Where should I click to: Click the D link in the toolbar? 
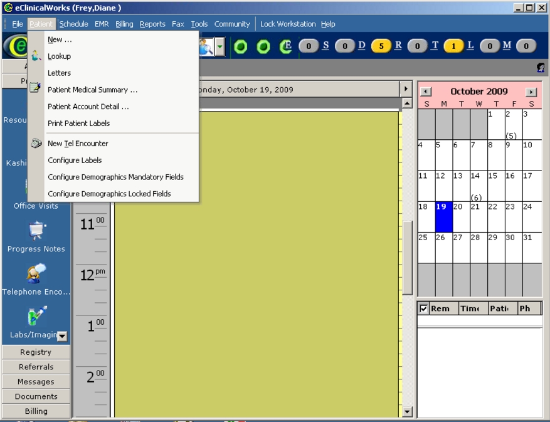tap(362, 46)
